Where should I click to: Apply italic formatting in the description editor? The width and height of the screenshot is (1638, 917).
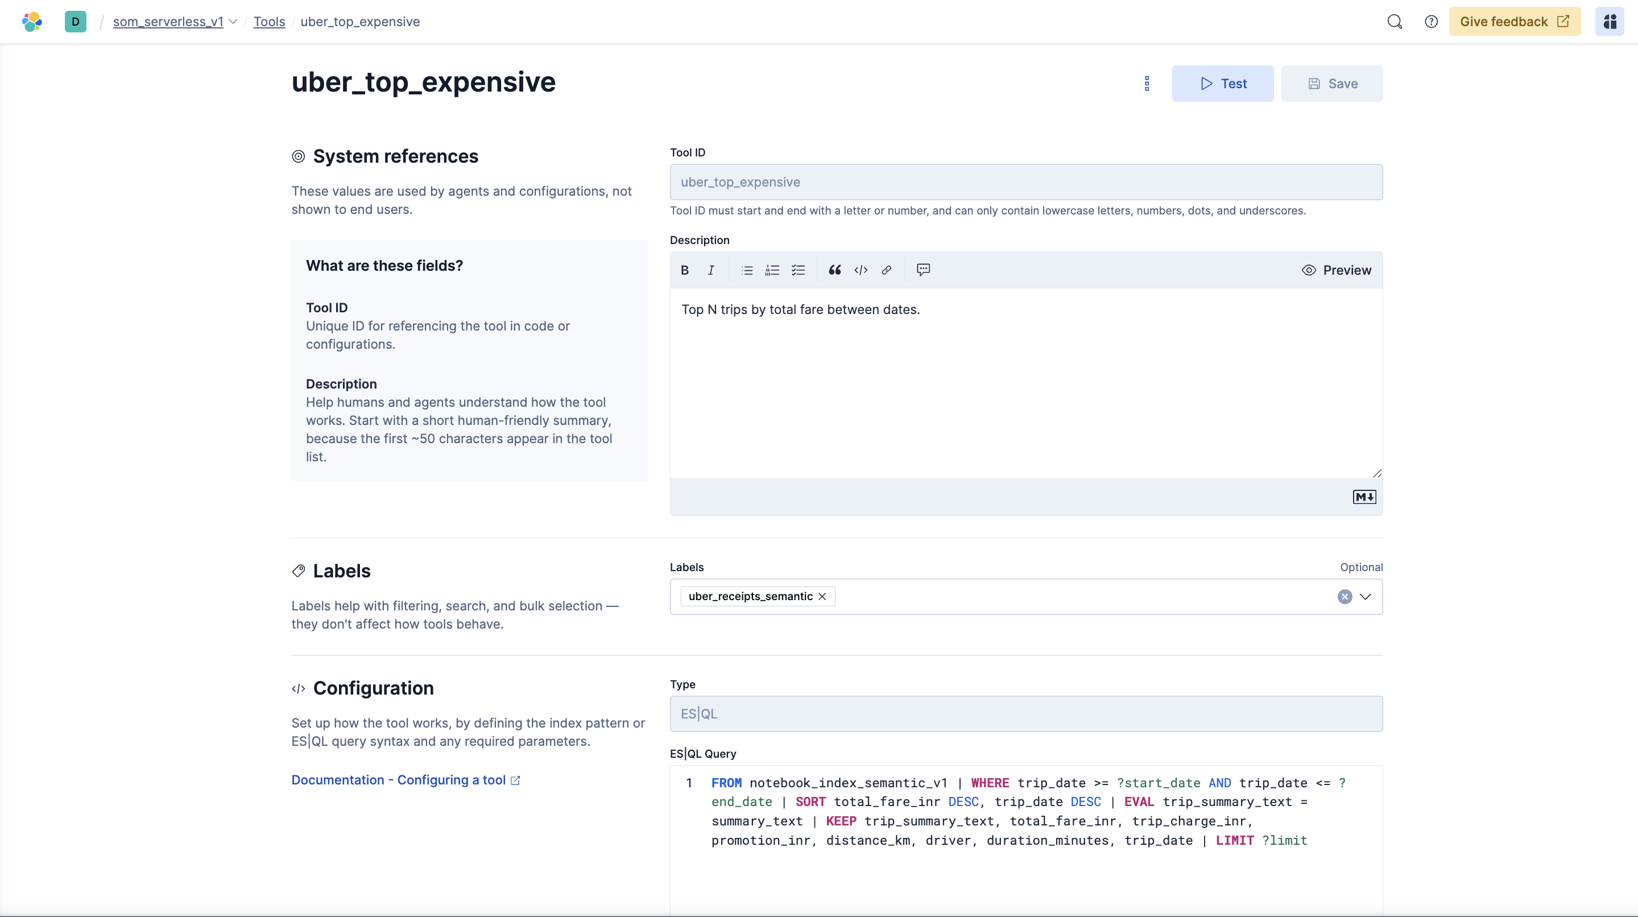click(x=711, y=270)
